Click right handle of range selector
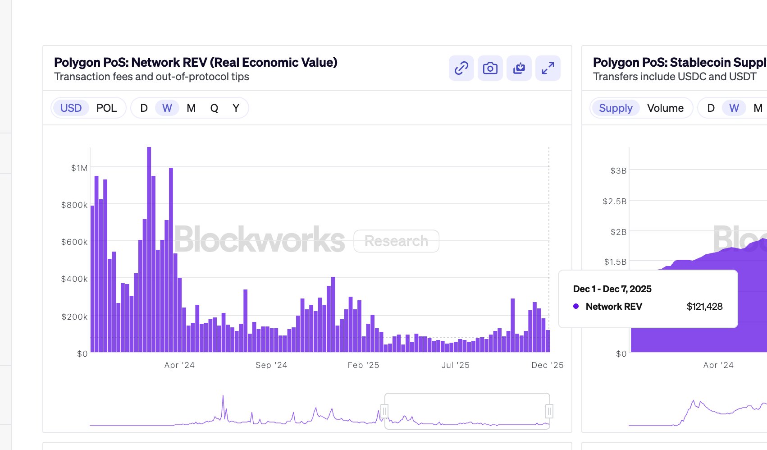This screenshot has height=450, width=767. [x=549, y=411]
